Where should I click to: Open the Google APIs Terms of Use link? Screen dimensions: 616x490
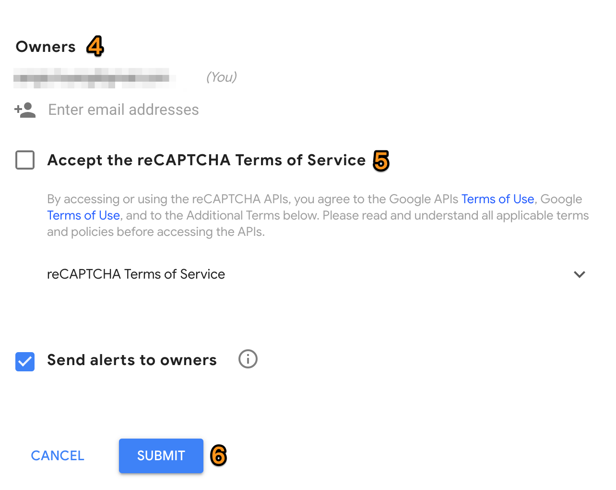(498, 199)
